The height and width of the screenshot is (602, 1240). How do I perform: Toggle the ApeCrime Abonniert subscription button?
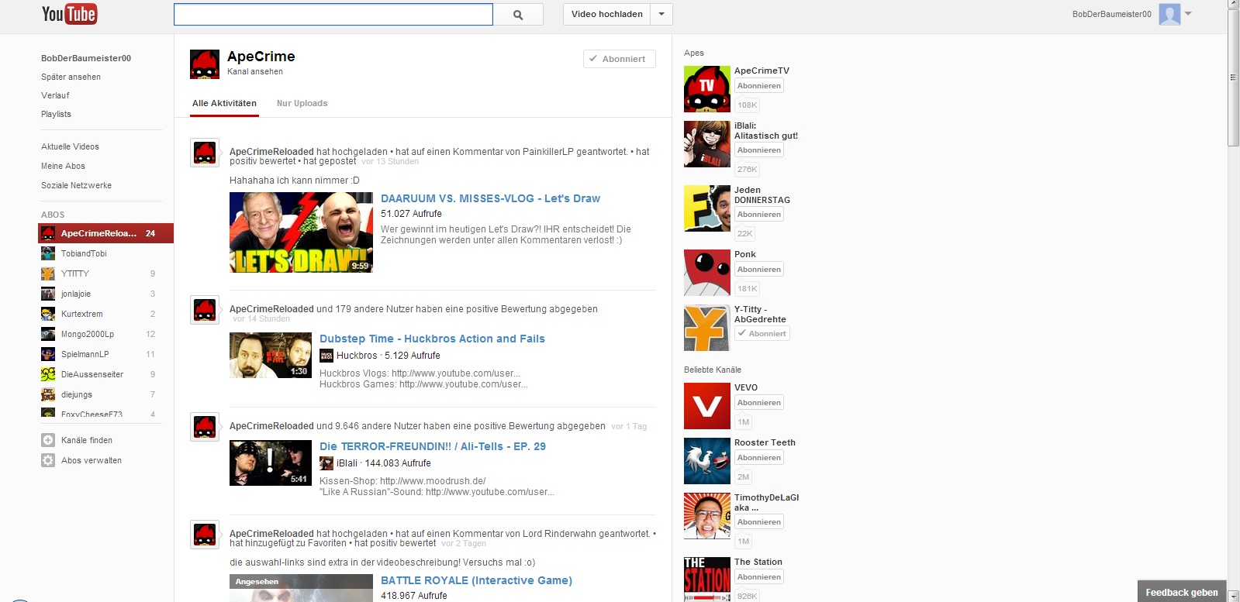(x=620, y=59)
